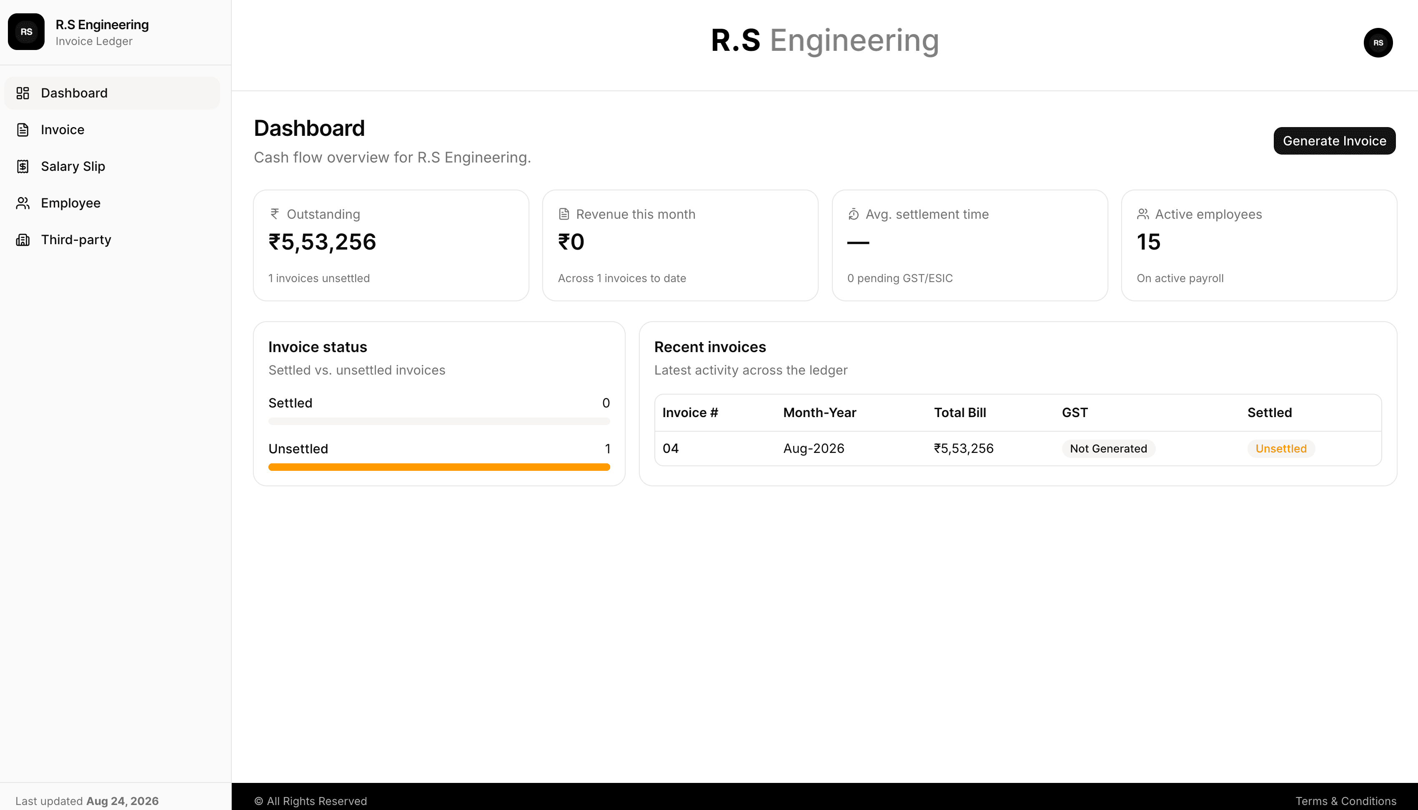This screenshot has width=1418, height=810.
Task: Click 'Across 1 invoices to date' text
Action: [621, 278]
